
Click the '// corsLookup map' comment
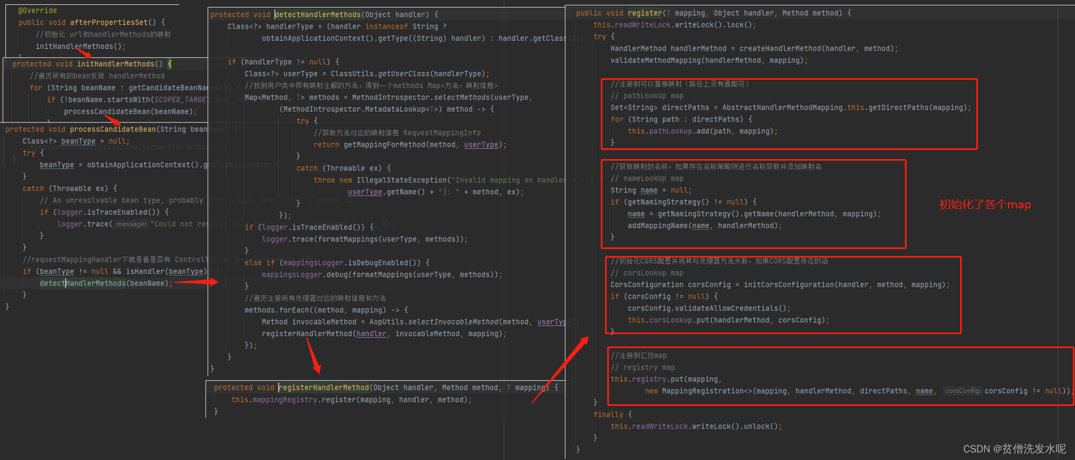[x=647, y=273]
